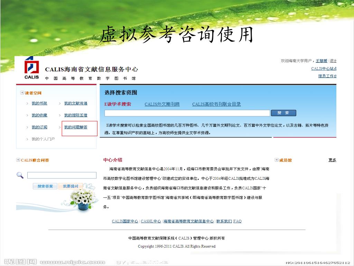Viewport: 354px width, 266px height.
Task: Open 我的文献传递 link
Action: point(76,103)
